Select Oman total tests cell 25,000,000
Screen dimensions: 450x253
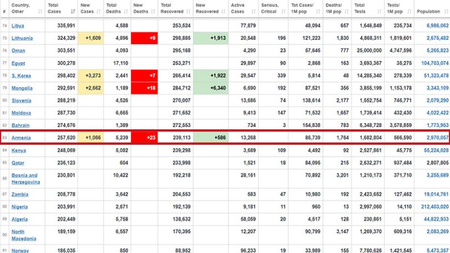[368, 50]
